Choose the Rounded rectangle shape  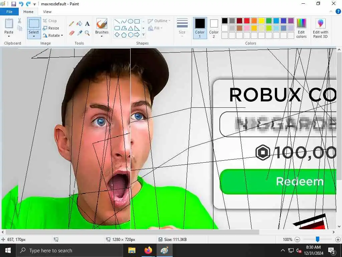tap(117, 28)
